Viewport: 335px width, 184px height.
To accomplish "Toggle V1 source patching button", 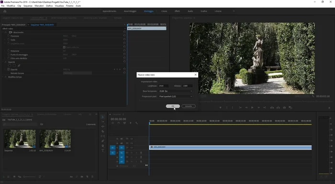I will coord(112,148).
